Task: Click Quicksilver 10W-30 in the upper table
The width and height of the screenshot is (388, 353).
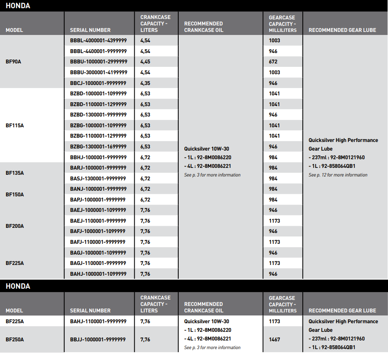Action: 207,149
